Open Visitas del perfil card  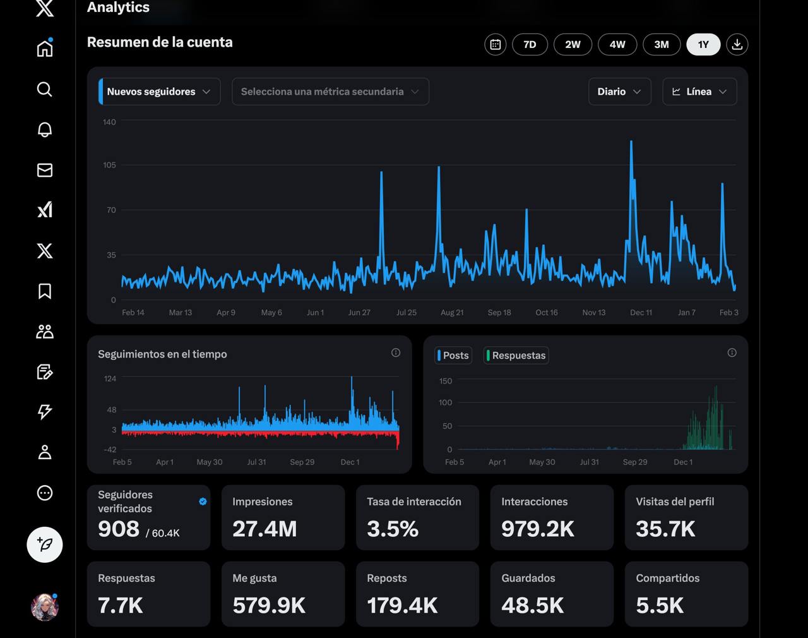[687, 517]
